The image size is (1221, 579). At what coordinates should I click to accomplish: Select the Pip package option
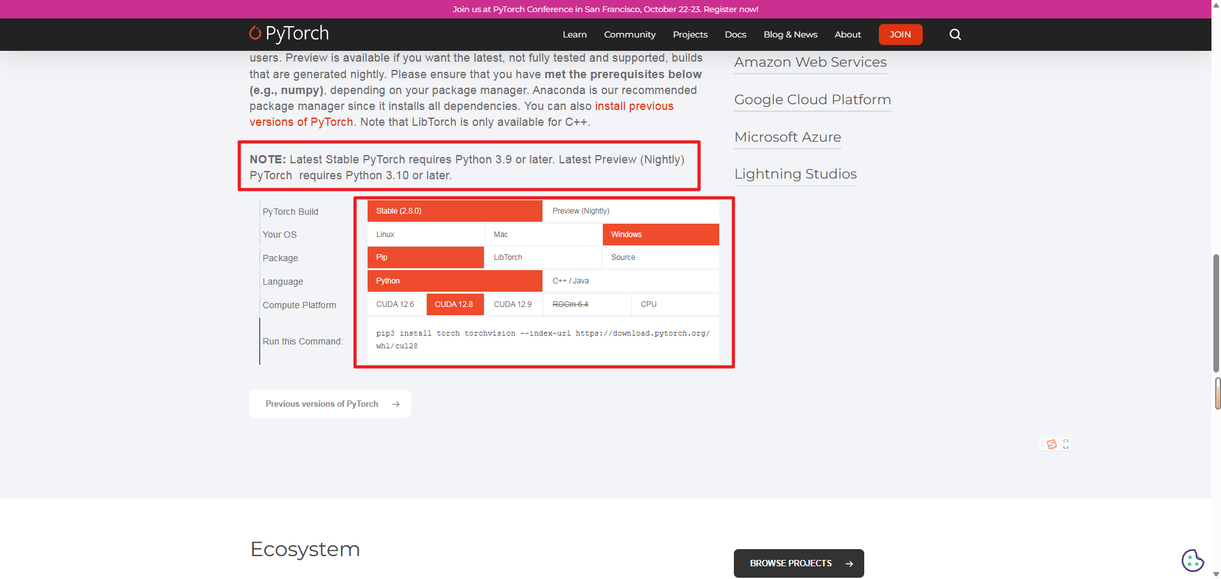point(425,257)
